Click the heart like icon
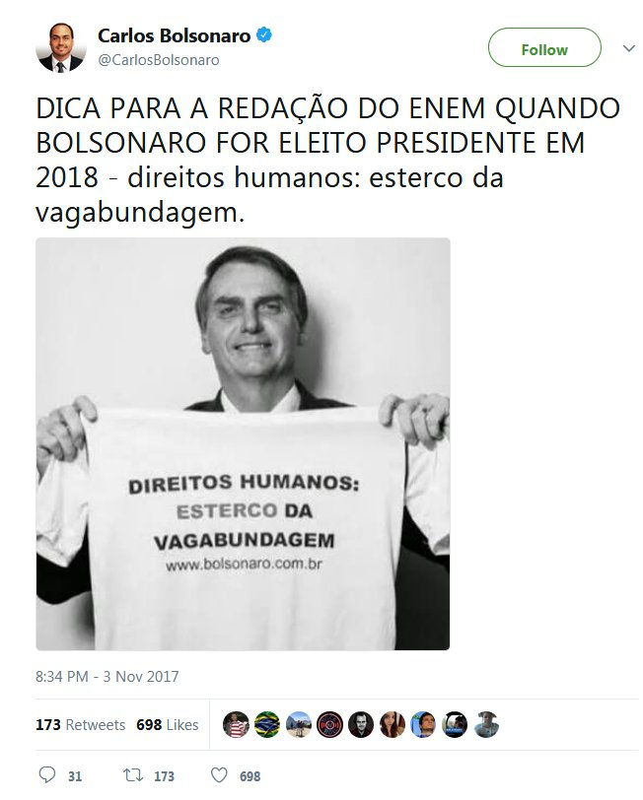 click(x=219, y=775)
